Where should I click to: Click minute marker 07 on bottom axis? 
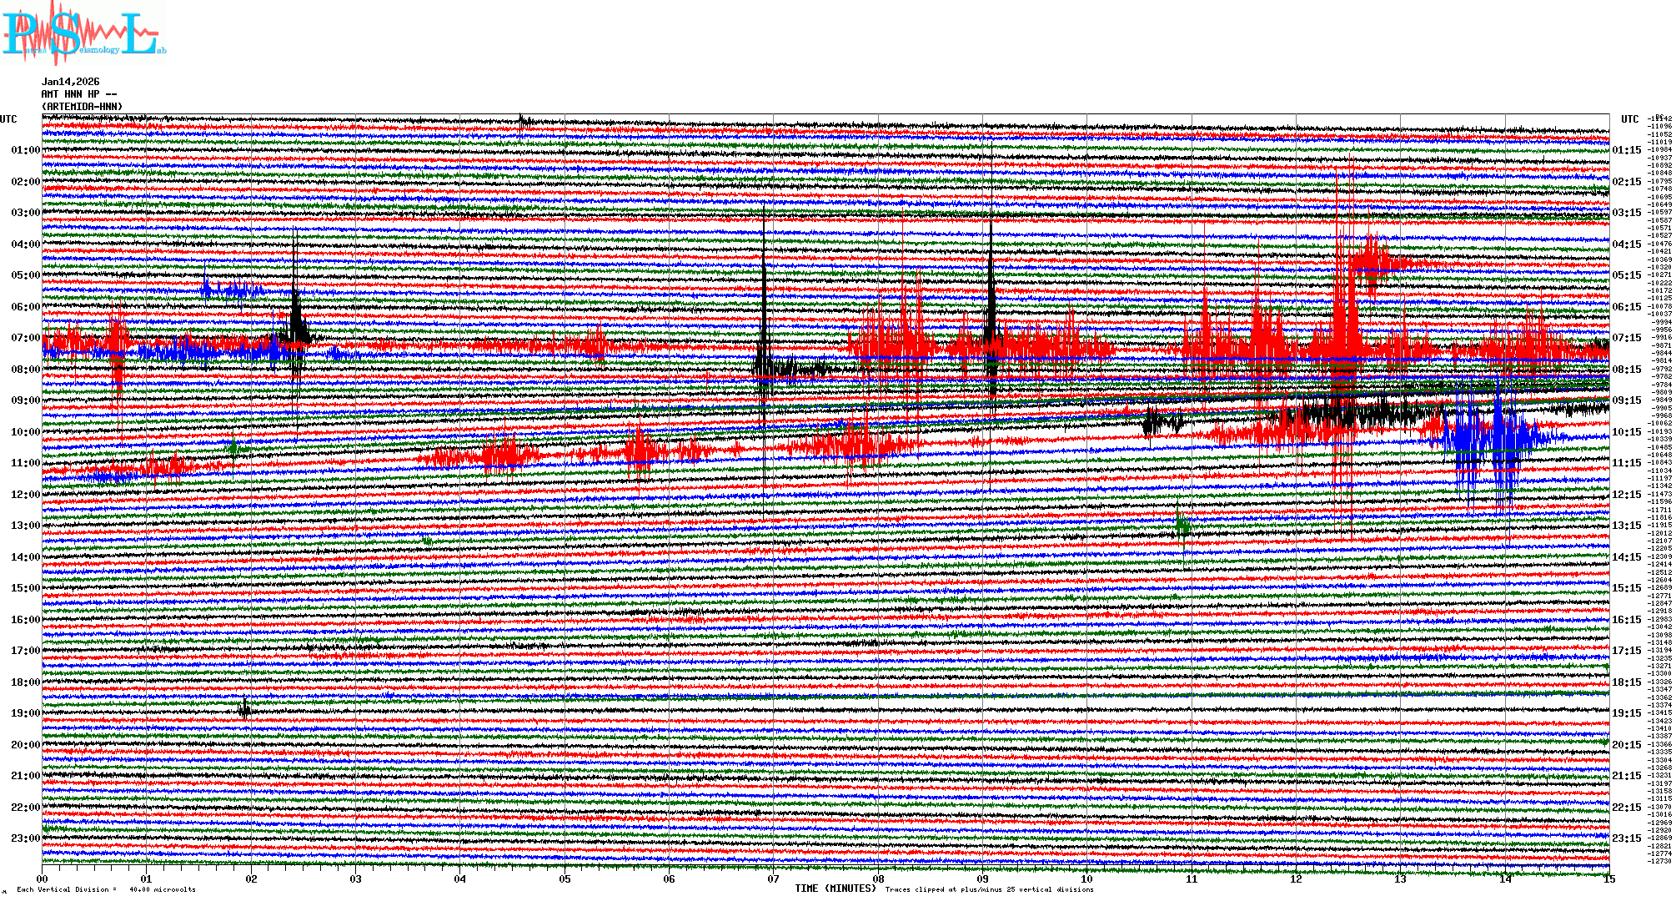pos(774,879)
